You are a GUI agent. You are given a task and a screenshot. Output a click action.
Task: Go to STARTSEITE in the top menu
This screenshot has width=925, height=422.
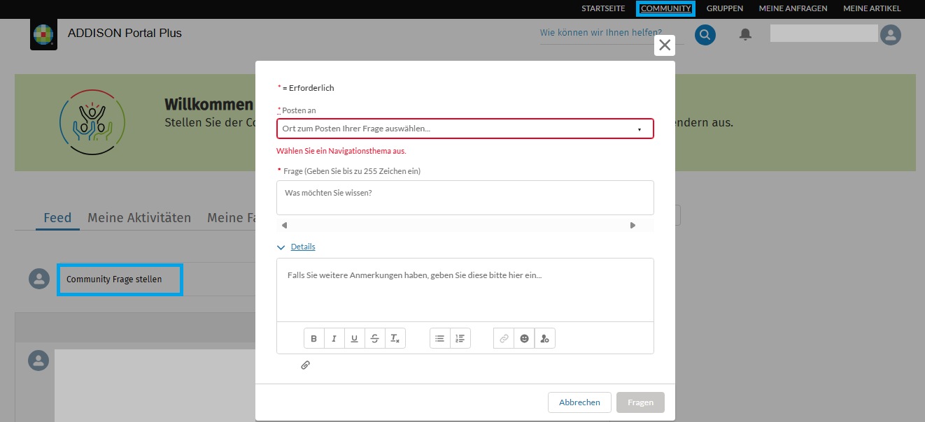point(603,8)
